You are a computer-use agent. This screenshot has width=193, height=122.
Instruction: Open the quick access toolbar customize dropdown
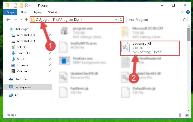coord(33,6)
